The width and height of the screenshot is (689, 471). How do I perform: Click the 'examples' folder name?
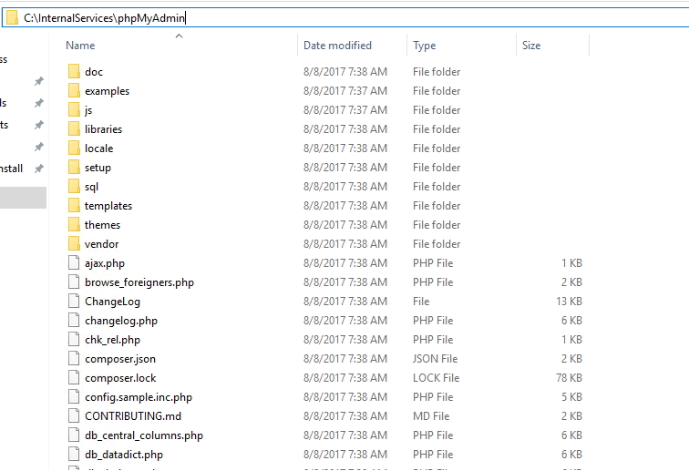coord(108,91)
